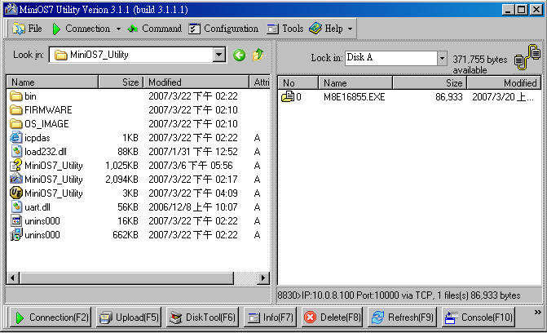Sort left pane by Name column
Image resolution: width=547 pixels, height=333 pixels.
52,82
